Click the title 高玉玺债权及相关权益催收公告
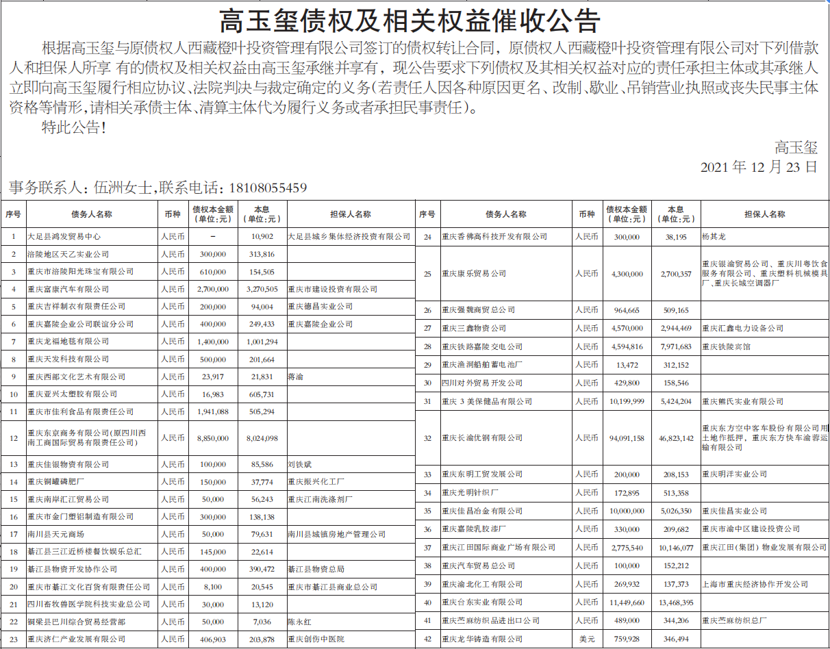Screen dimensions: 830x649 pos(409,21)
